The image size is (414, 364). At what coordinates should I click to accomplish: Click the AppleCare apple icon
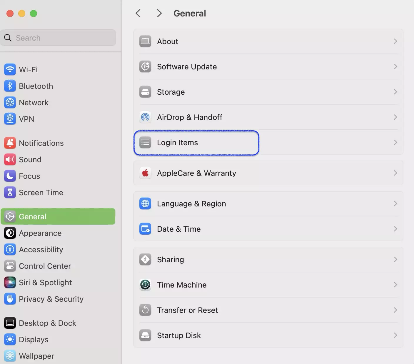point(145,173)
